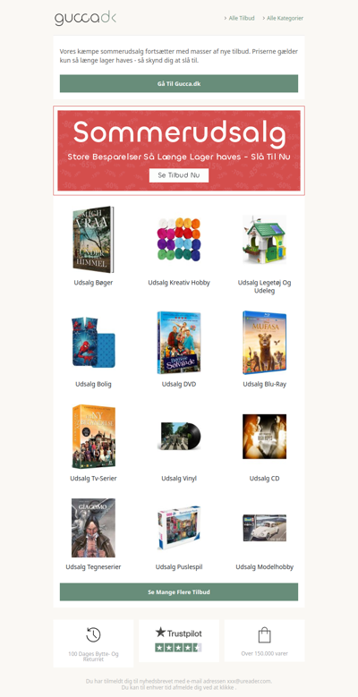
Task: Open the playhouse image for Legetøj og Udeleg
Action: 264,240
